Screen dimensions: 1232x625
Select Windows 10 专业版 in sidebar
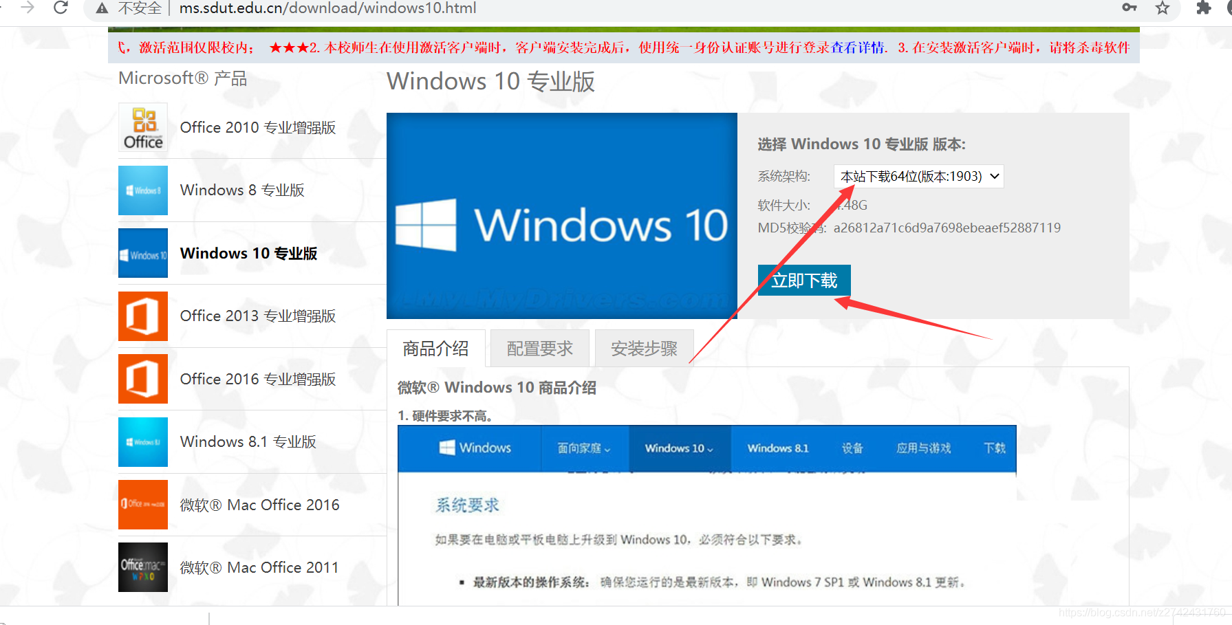(x=248, y=253)
